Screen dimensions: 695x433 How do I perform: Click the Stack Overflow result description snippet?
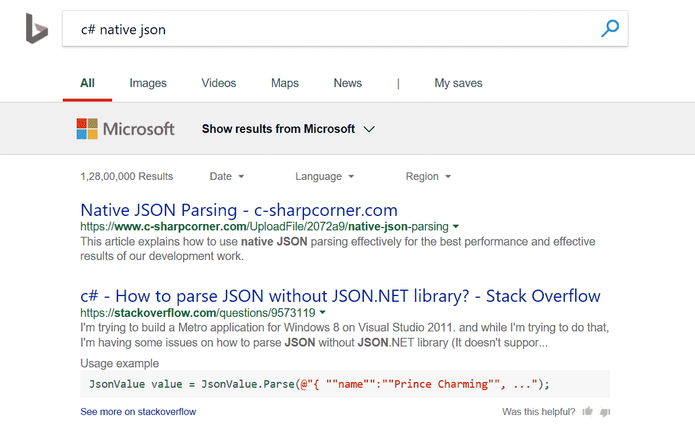[x=345, y=335]
